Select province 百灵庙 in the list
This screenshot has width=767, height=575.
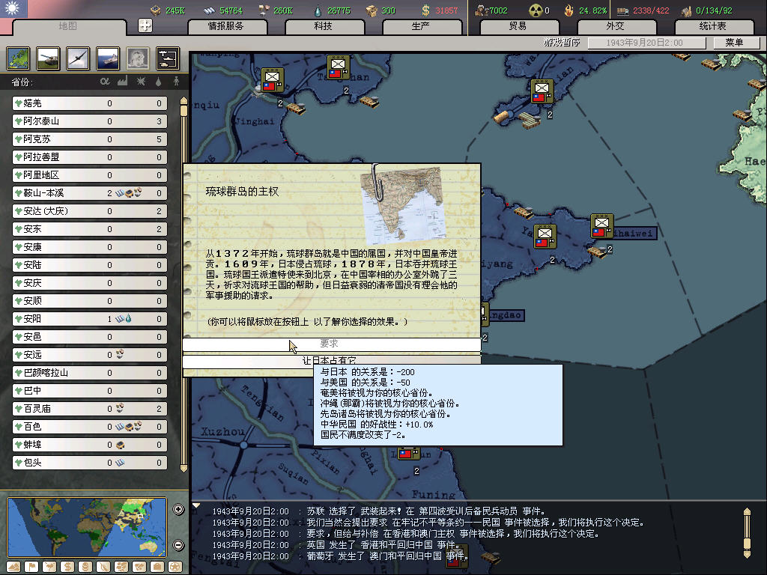tap(90, 409)
